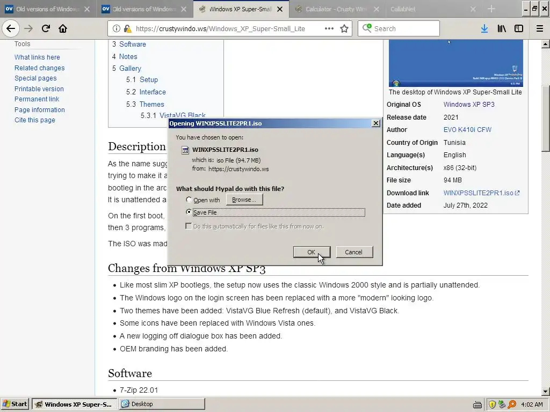Check Do this automatically for files checkbox
This screenshot has width=550, height=412.
click(189, 226)
